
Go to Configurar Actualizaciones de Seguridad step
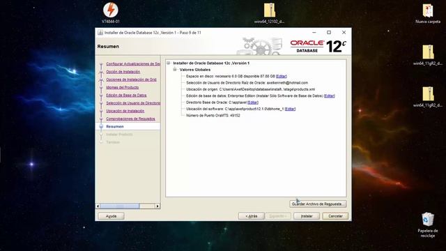133,63
